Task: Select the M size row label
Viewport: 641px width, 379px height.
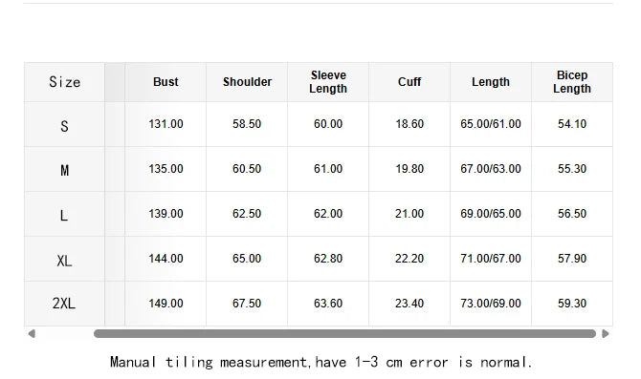Action: 65,170
